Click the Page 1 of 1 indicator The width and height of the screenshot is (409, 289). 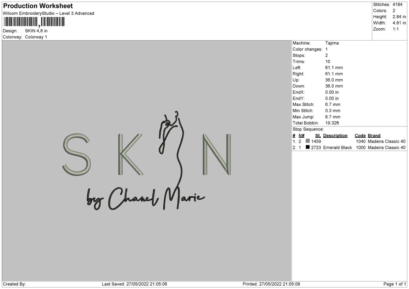click(395, 283)
